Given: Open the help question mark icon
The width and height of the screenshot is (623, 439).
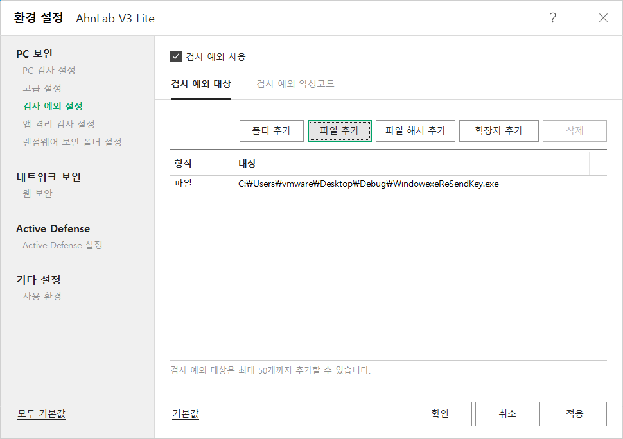Looking at the screenshot, I should (x=553, y=18).
